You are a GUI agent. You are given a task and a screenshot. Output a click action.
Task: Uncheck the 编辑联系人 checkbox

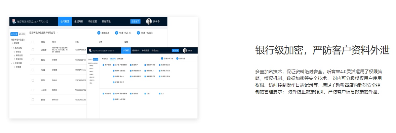(146, 71)
